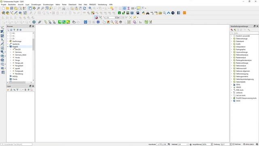Save the project with the floppy disk icon
Viewport: 259px width, 146px height.
coord(12,8)
